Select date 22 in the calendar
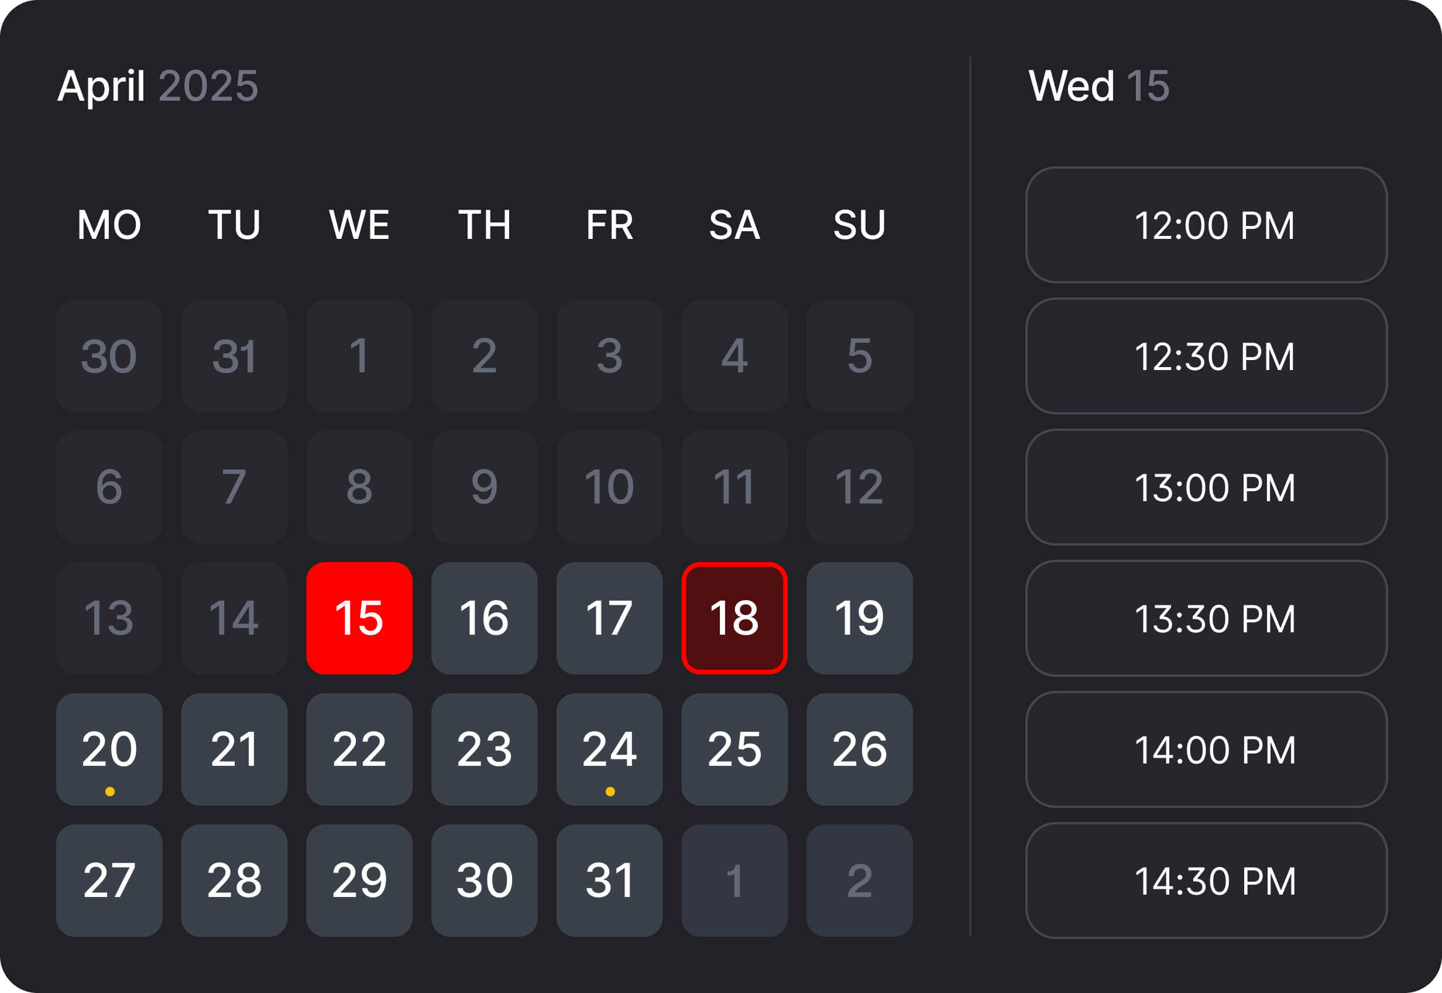1442x993 pixels. [x=359, y=750]
